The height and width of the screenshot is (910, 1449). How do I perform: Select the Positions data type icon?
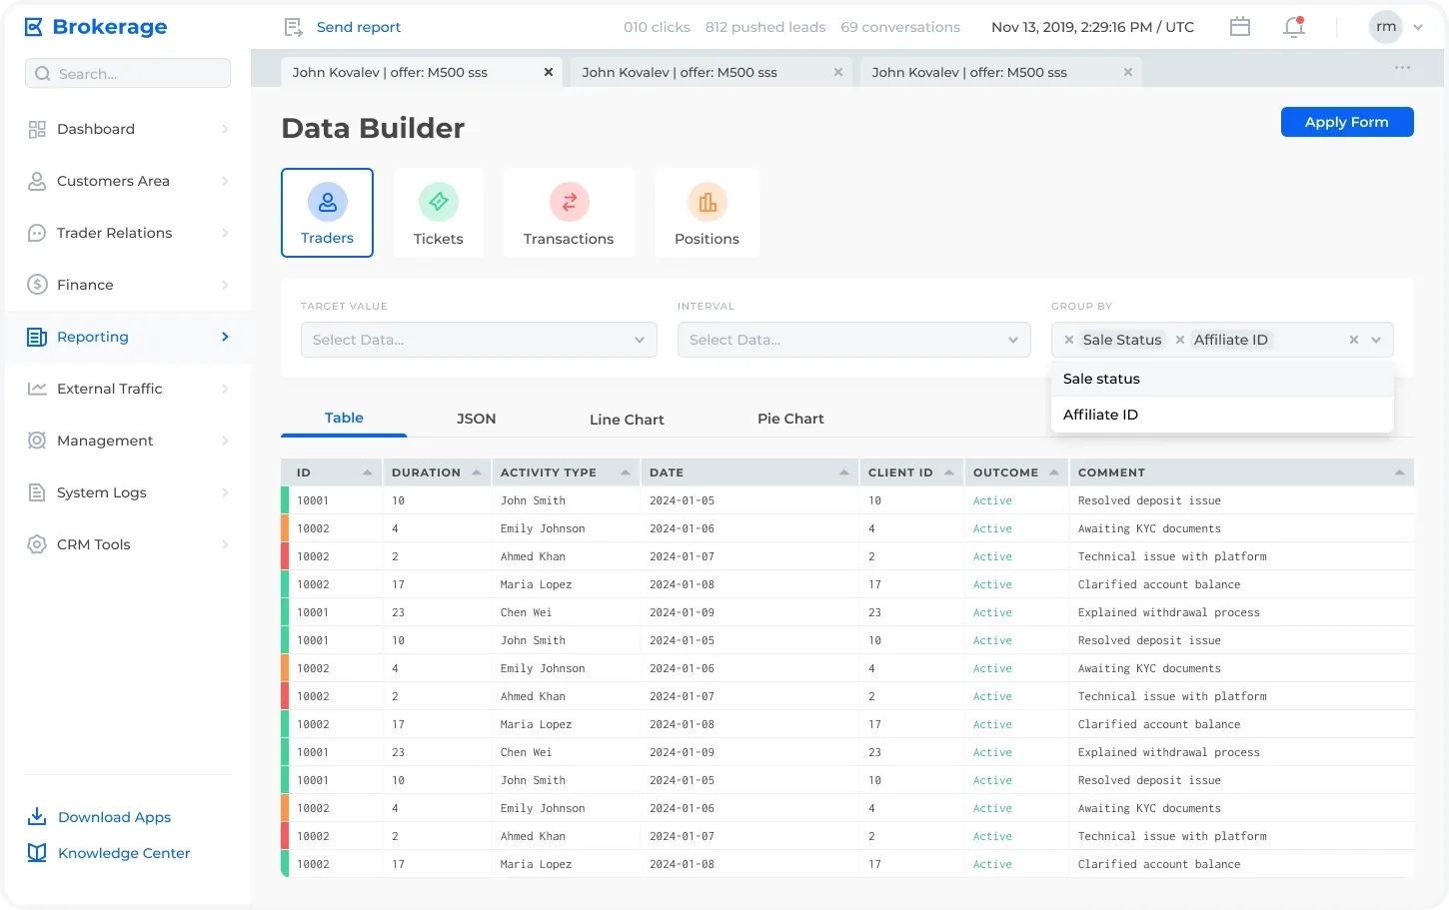point(708,202)
